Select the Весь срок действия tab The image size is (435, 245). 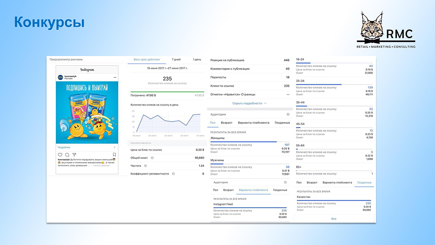click(x=147, y=60)
